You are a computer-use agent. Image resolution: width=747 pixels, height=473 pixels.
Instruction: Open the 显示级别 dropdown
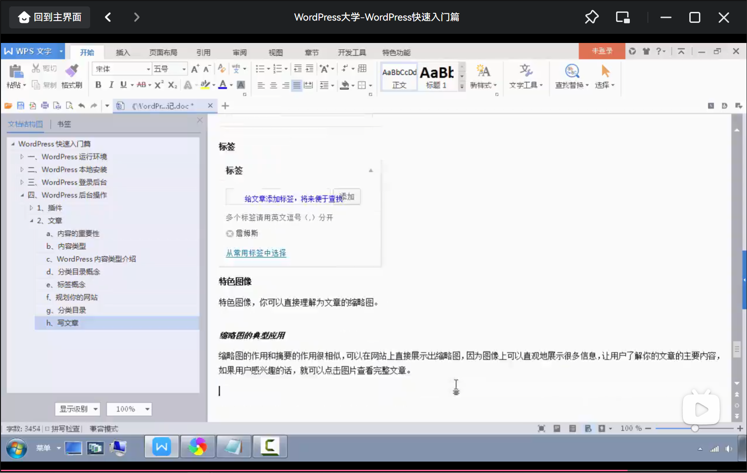[78, 409]
